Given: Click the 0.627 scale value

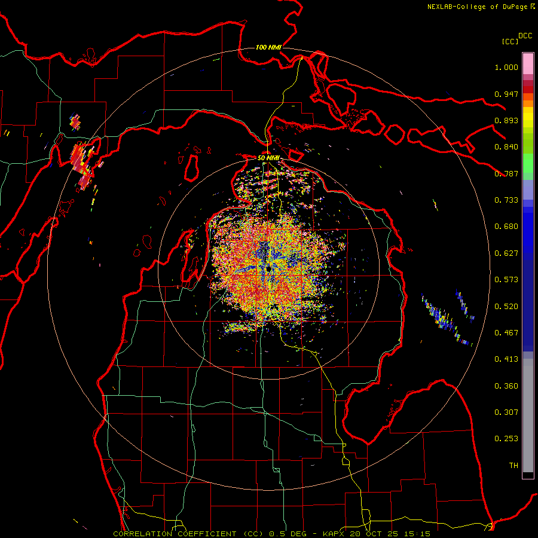Looking at the screenshot, I should point(506,253).
